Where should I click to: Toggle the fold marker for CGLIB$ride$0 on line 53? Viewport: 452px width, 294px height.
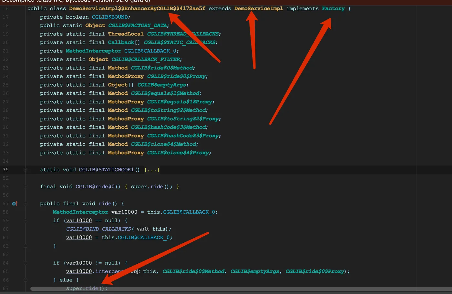coord(26,186)
